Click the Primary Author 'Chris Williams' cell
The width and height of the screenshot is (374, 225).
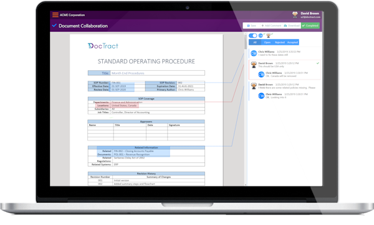191,90
